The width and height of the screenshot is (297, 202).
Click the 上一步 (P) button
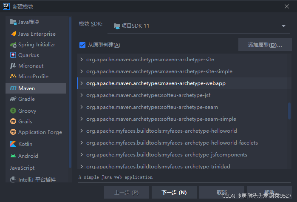point(127,192)
